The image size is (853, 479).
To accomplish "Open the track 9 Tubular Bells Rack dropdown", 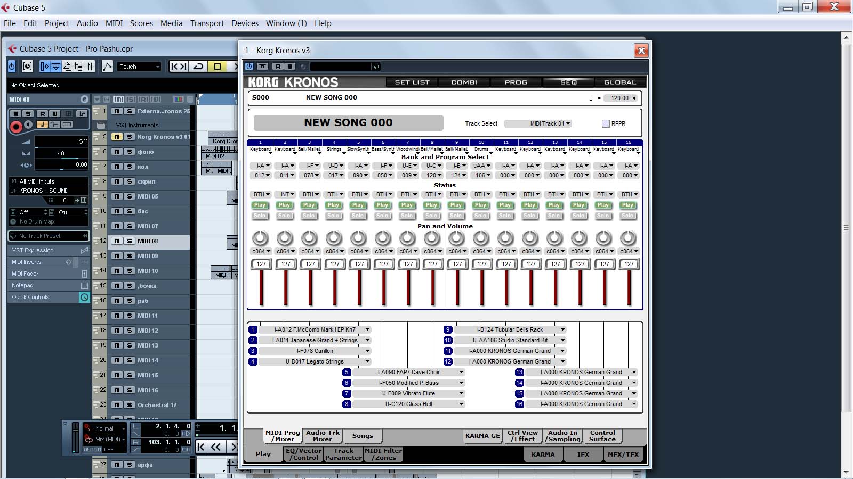I will click(510, 329).
